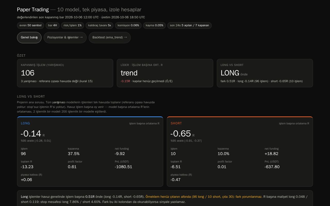
Task: Click LONG win rate 37.5%
Action: tap(73, 154)
